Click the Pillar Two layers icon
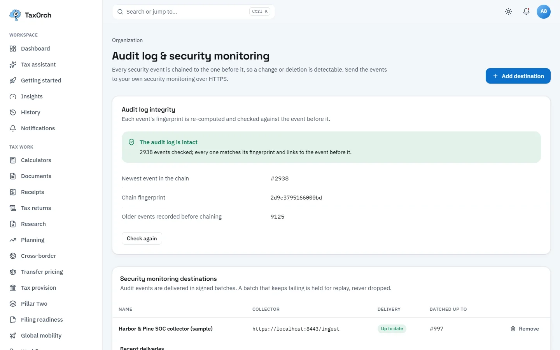Image resolution: width=560 pixels, height=350 pixels. (x=13, y=304)
